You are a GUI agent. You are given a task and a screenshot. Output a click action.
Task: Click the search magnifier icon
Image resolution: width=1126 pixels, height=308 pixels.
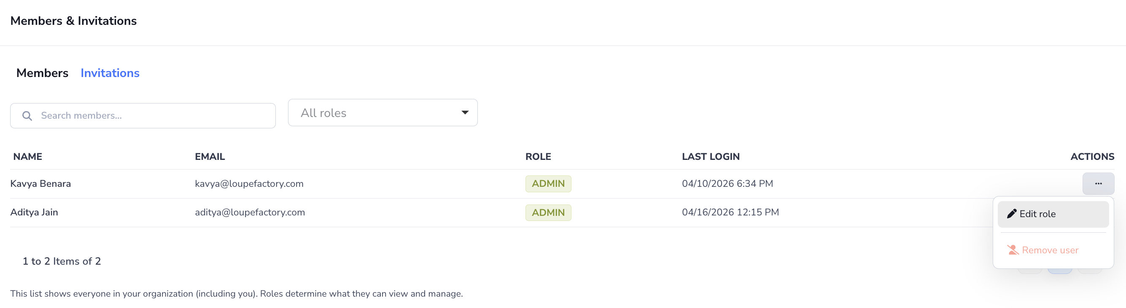[27, 116]
